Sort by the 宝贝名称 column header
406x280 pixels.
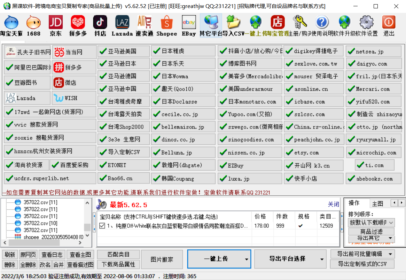[x=175, y=217]
